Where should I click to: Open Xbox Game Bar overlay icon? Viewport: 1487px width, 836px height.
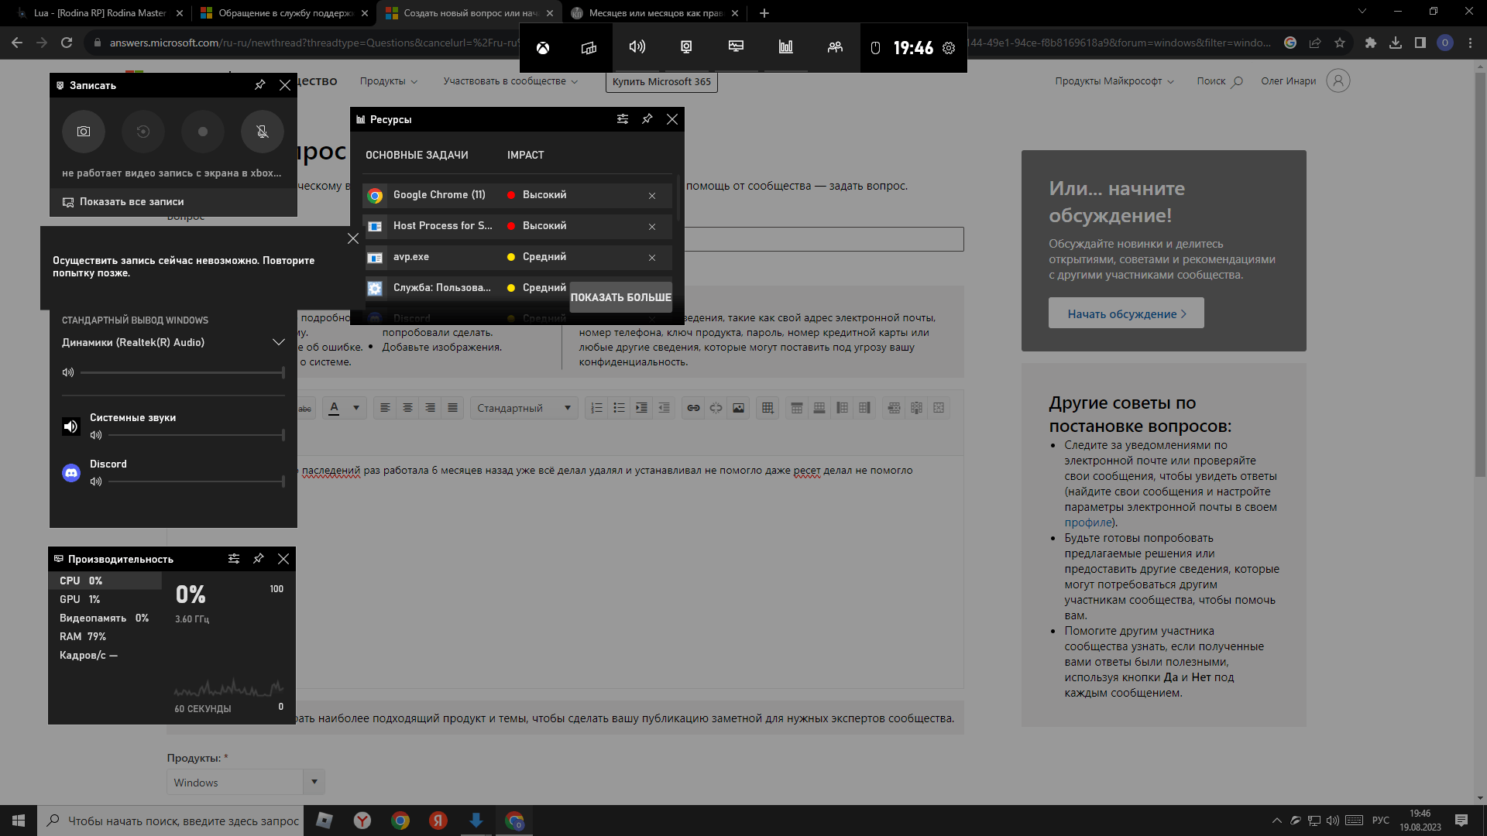click(542, 47)
